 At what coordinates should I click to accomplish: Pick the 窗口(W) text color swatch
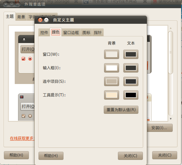pyautogui.click(x=131, y=54)
